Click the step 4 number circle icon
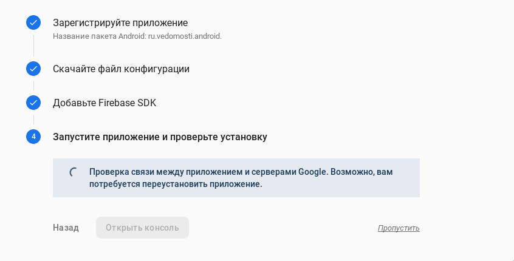514x261 pixels. pyautogui.click(x=33, y=137)
